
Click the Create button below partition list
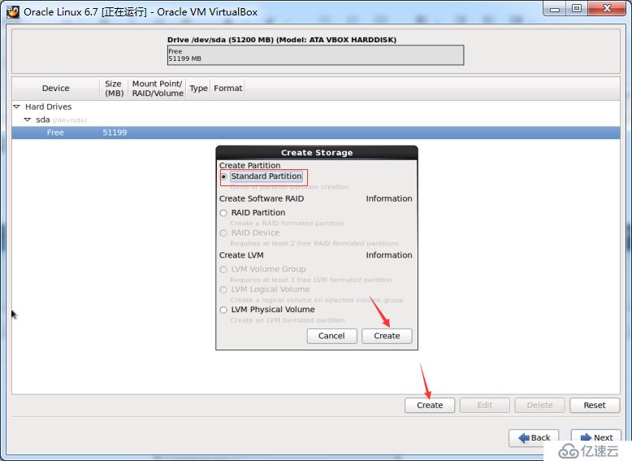(x=430, y=406)
